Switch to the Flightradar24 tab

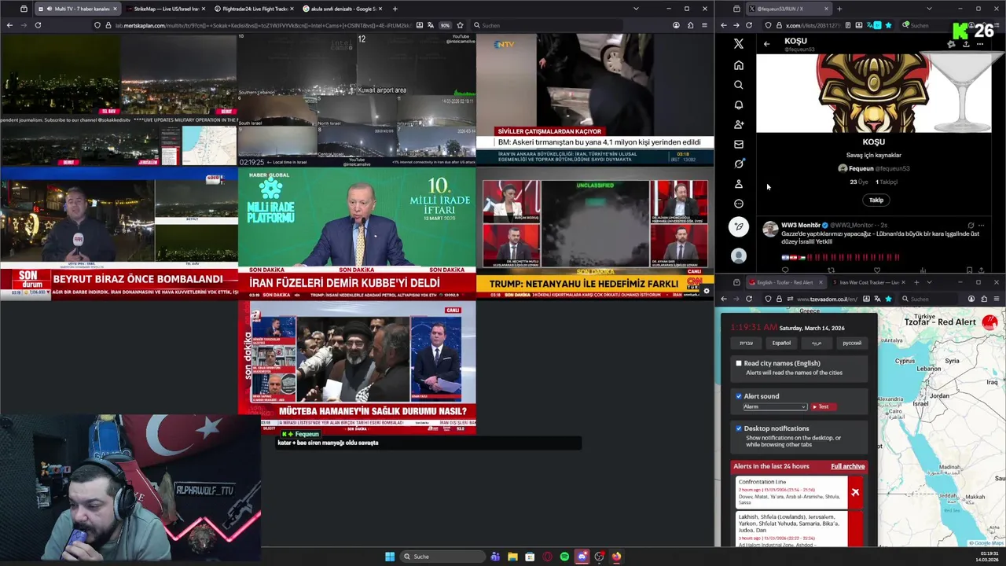(253, 9)
